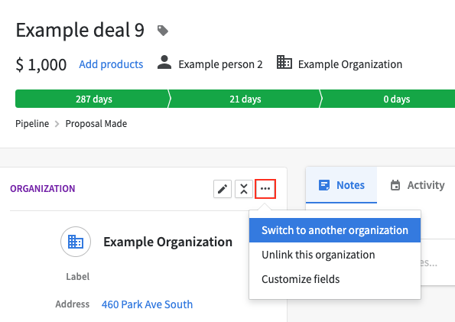
Task: Collapse the Organization section with arrows icon
Action: (x=244, y=189)
